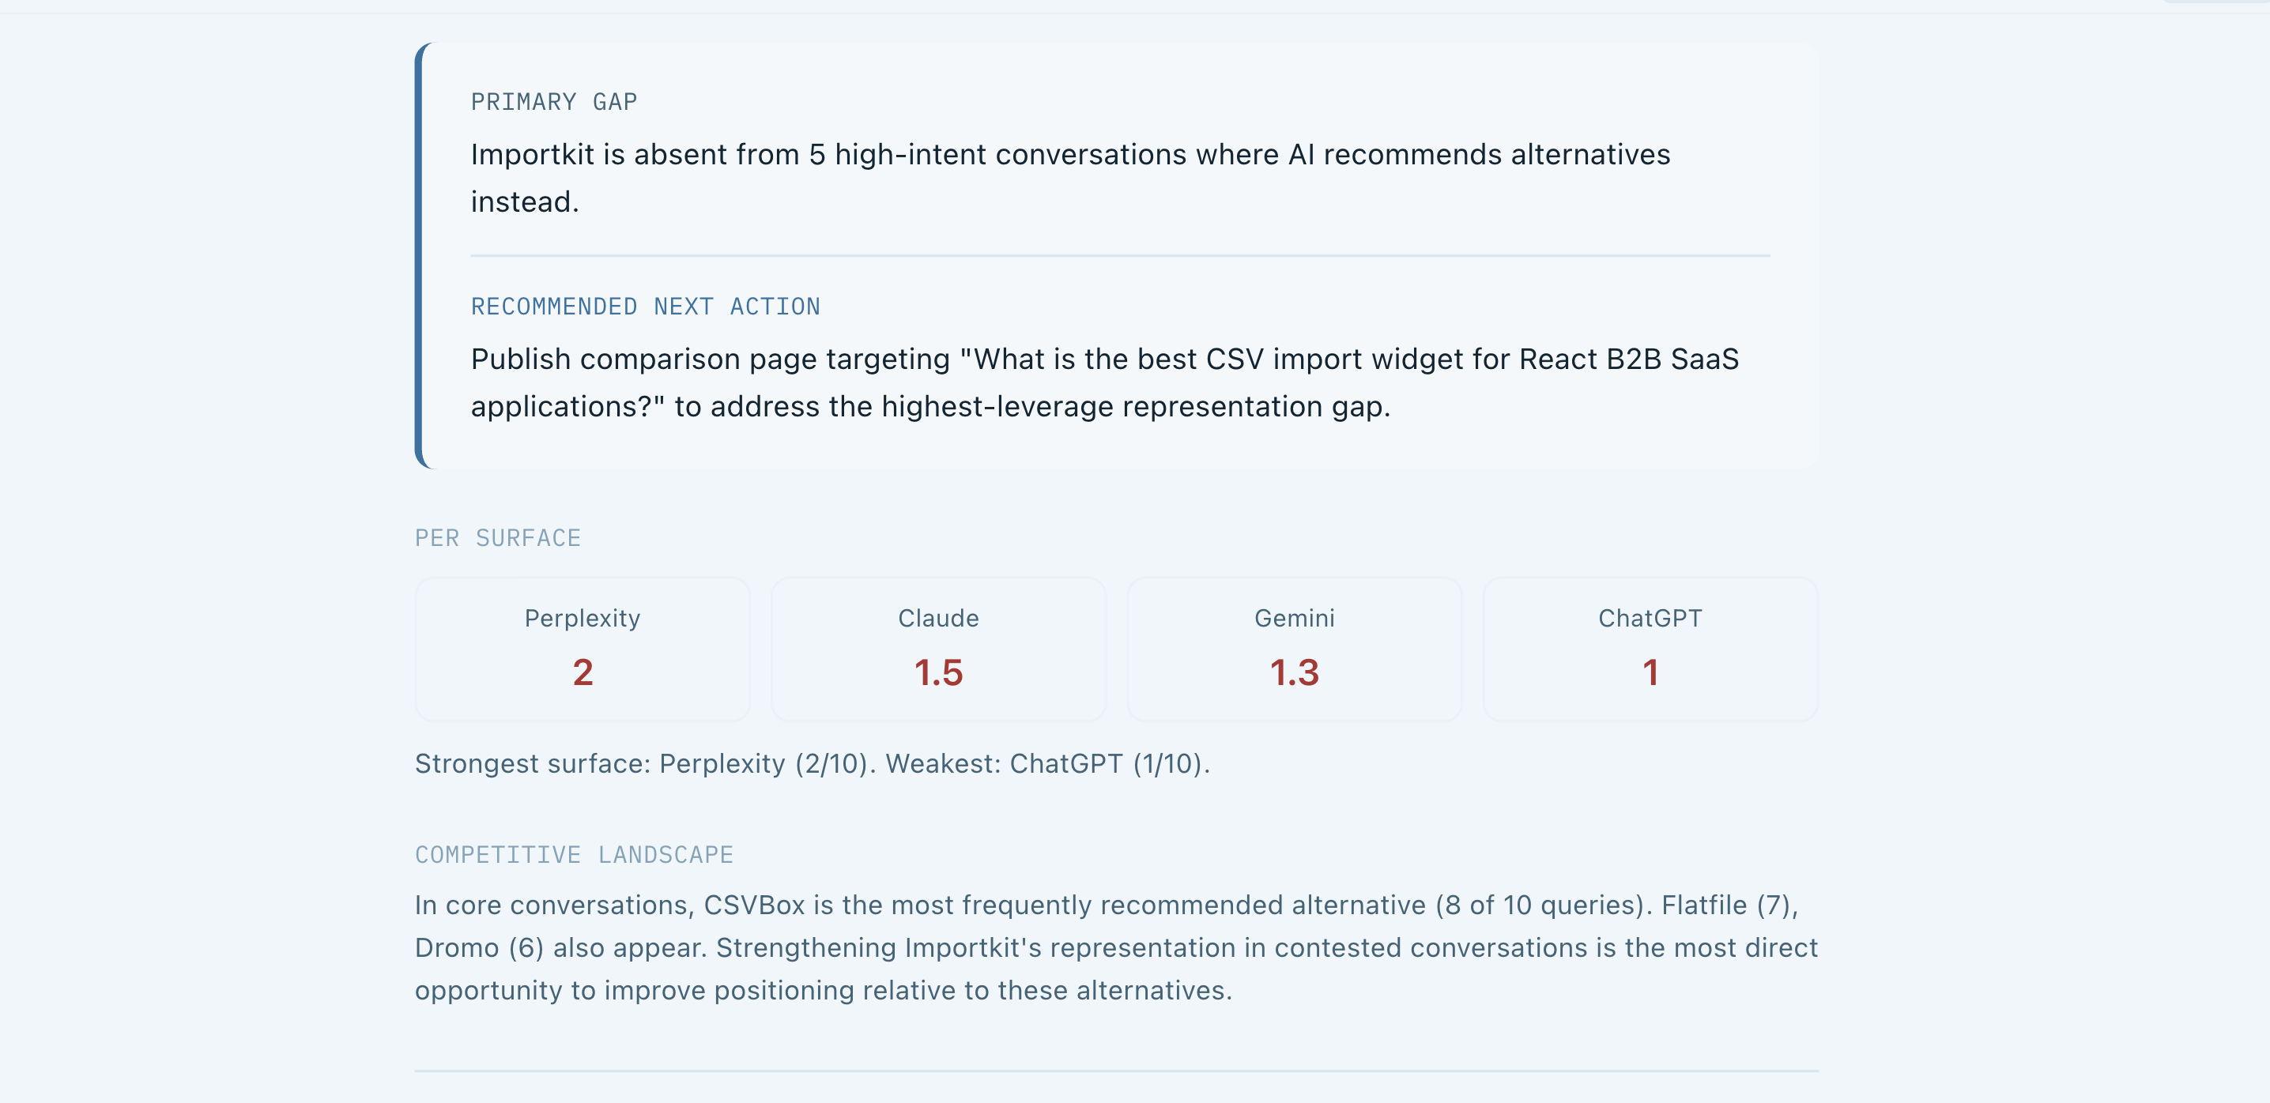Click the Importkit absent conversations sentence
Image resolution: width=2270 pixels, height=1103 pixels.
click(1069, 178)
